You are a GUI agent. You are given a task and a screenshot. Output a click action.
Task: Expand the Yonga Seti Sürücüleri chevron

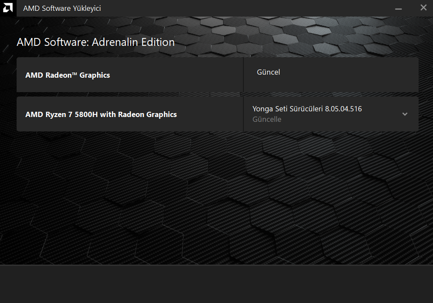coord(405,114)
